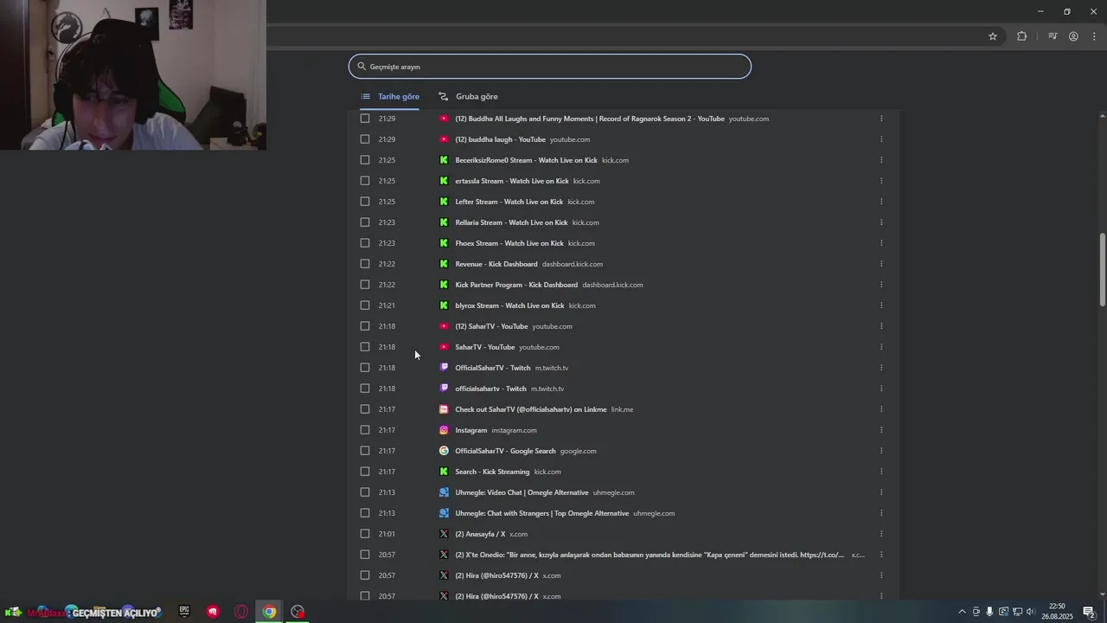Open the volume speaker icon in system tray
The image size is (1107, 623).
click(1031, 612)
